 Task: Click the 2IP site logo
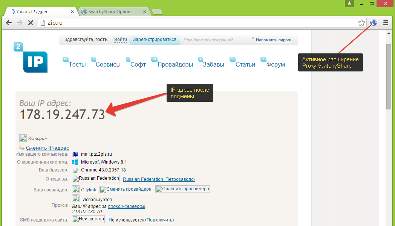point(31,57)
